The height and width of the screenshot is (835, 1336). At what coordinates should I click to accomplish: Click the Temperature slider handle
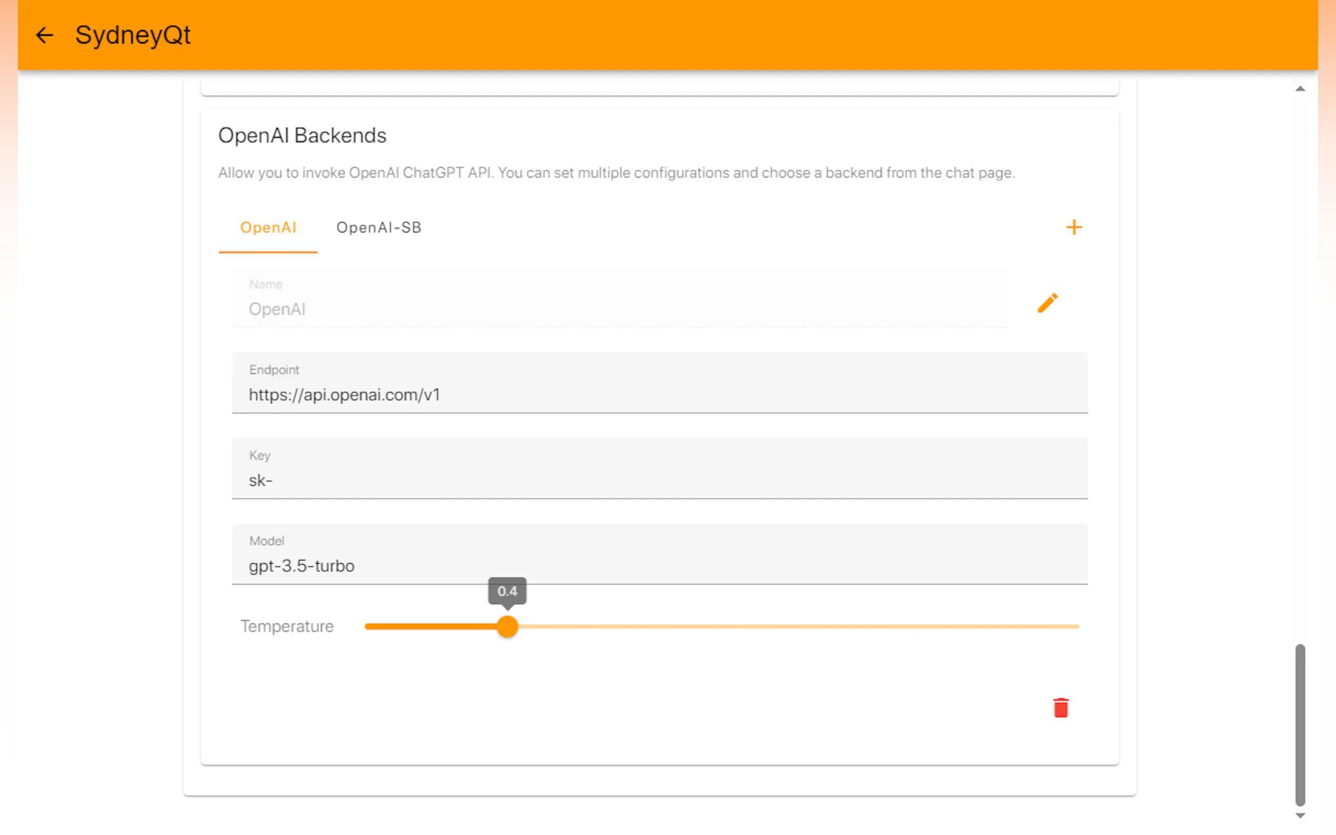[x=507, y=626]
